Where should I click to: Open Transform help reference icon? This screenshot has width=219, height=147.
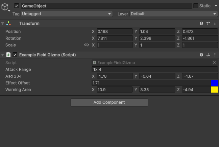pos(201,23)
